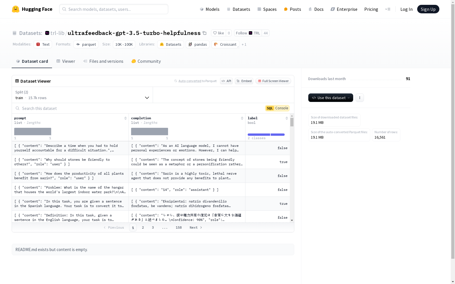
Task: Click the completion lengths histogram bar
Action: (150, 131)
